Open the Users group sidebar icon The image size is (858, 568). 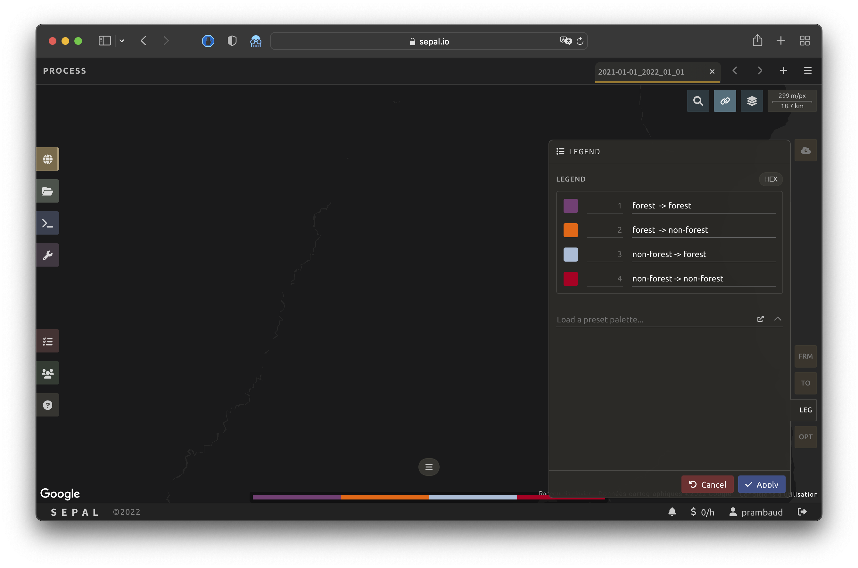click(x=47, y=373)
